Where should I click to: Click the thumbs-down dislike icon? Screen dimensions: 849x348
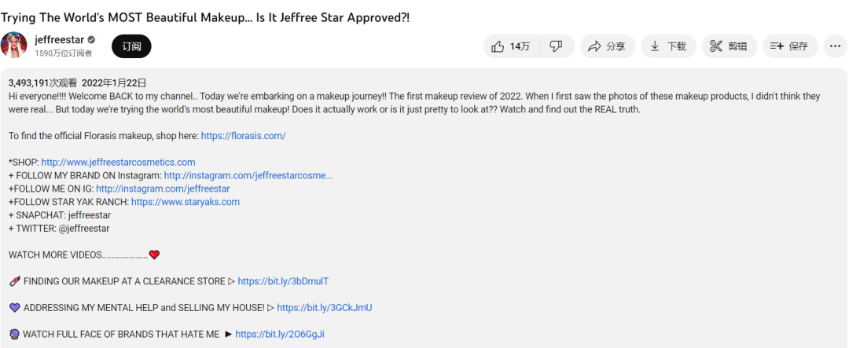coord(556,46)
